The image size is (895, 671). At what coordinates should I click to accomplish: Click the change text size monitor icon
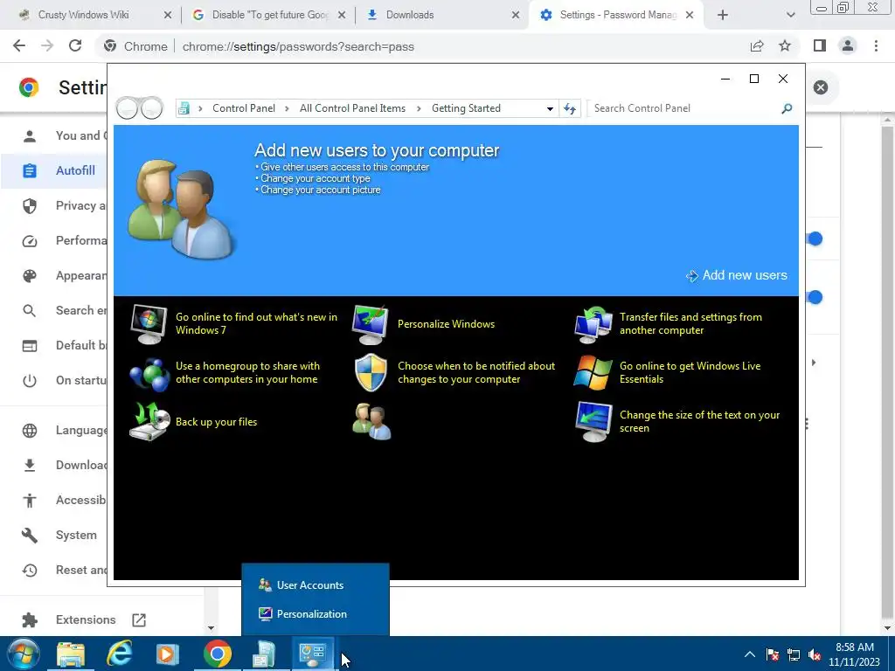pos(593,422)
